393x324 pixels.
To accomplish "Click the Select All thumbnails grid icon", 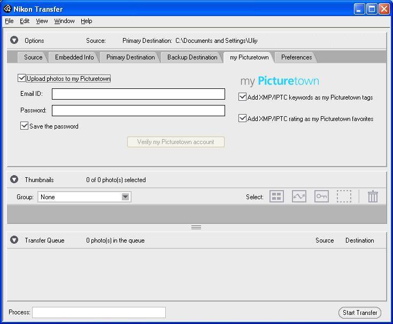I will [276, 197].
